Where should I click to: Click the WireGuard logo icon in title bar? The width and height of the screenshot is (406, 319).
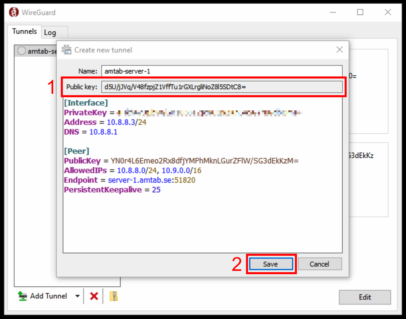14,12
